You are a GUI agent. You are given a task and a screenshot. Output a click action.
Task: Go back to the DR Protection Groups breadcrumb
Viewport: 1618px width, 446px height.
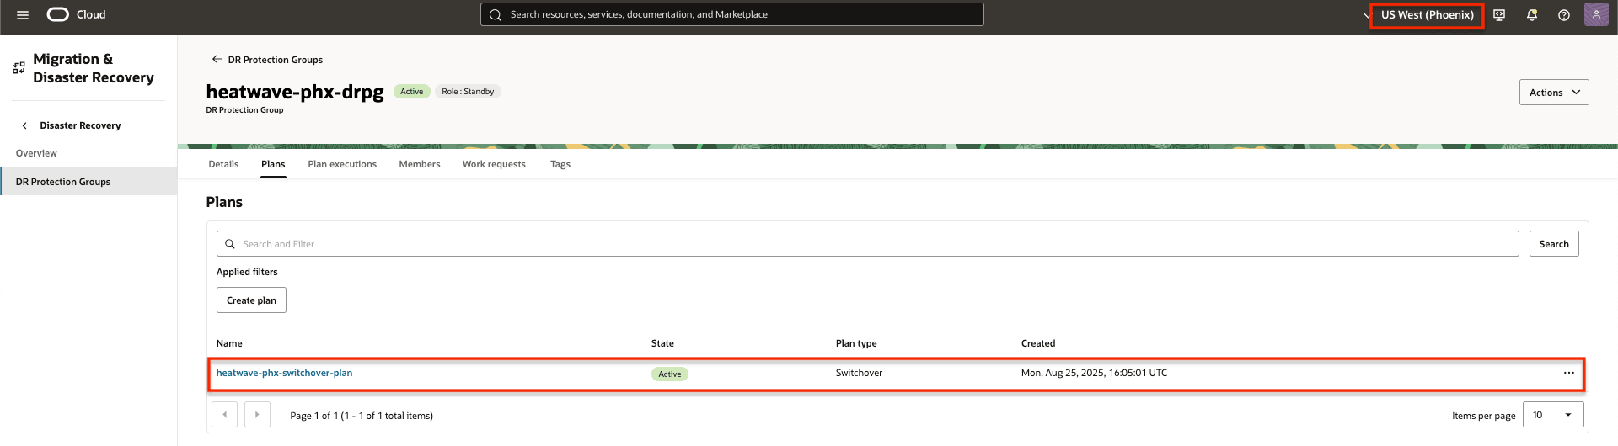point(276,60)
